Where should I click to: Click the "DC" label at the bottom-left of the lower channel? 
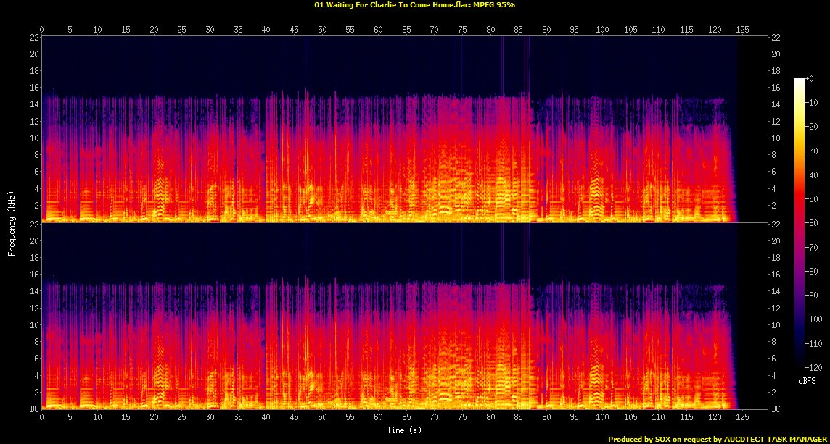[x=33, y=409]
